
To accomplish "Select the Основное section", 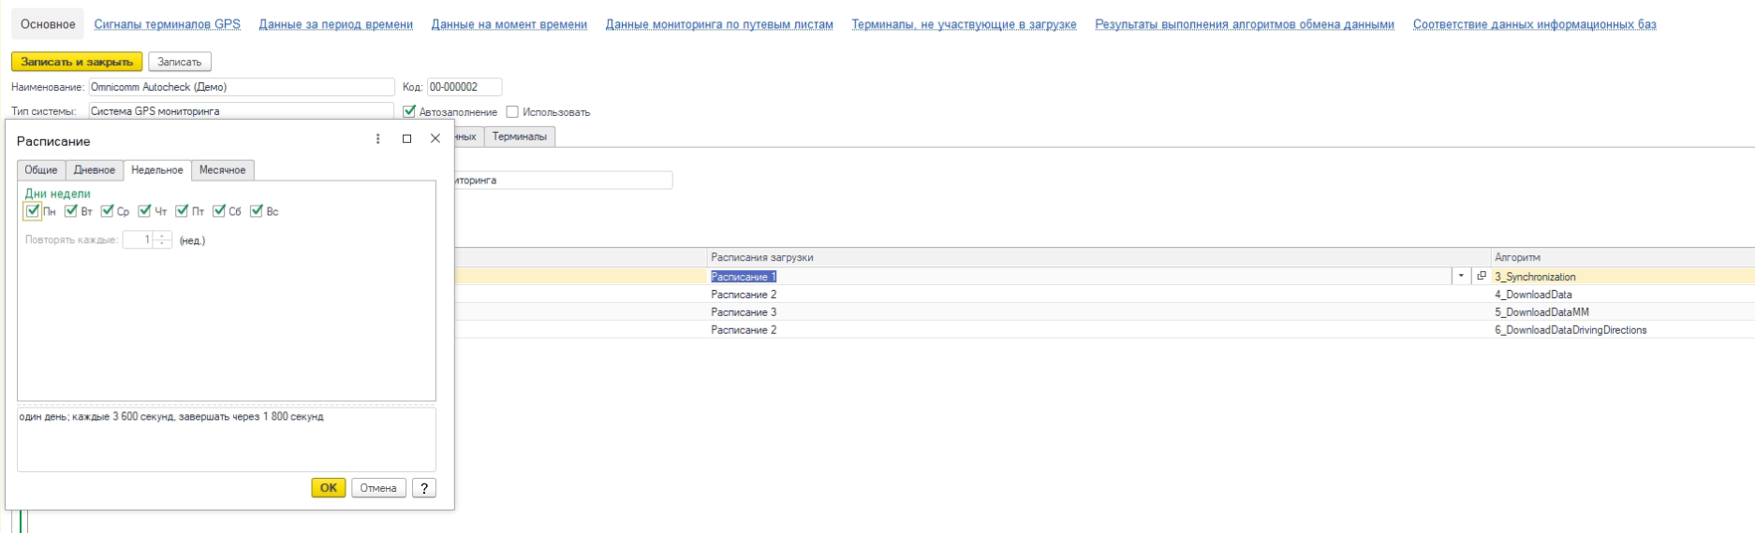I will click(48, 24).
